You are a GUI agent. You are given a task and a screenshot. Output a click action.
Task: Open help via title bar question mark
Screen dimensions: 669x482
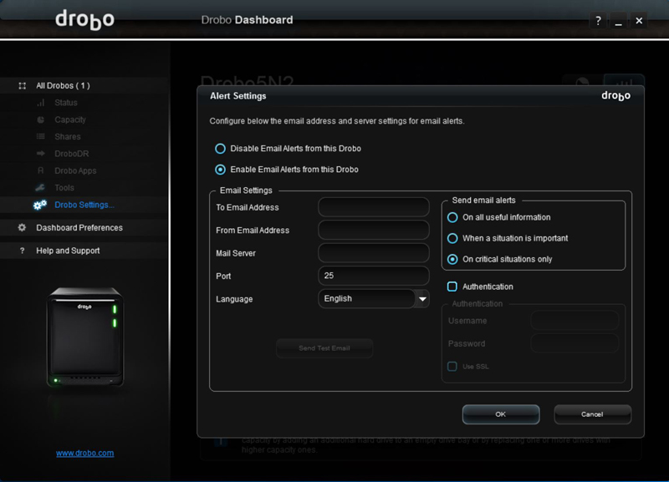(x=598, y=21)
